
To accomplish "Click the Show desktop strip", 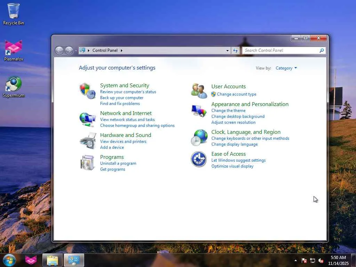I will click(354, 260).
